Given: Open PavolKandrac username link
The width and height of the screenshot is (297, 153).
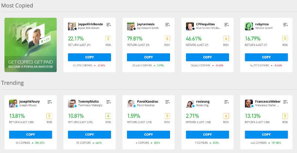Looking at the screenshot, I should (x=148, y=102).
